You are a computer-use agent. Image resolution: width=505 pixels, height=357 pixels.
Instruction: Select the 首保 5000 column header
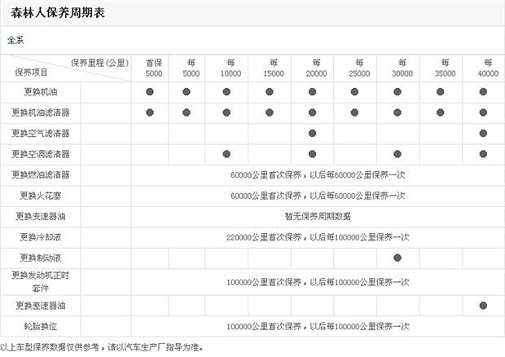(154, 68)
